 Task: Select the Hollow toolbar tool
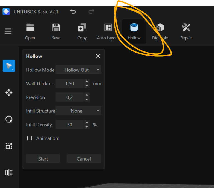[x=134, y=31]
